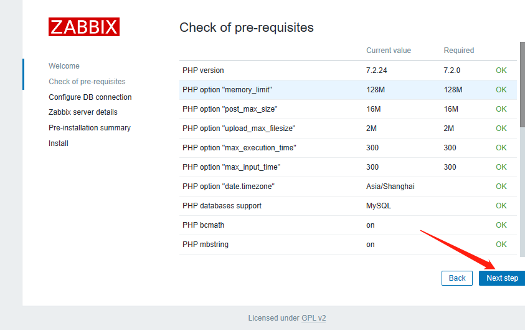525x330 pixels.
Task: Click OK status for databases support
Action: tap(501, 206)
